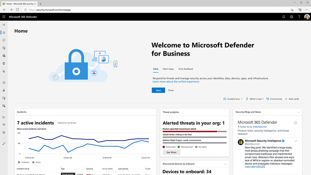
Task: Click the Incidents legend entry under chart
Action: point(23,162)
